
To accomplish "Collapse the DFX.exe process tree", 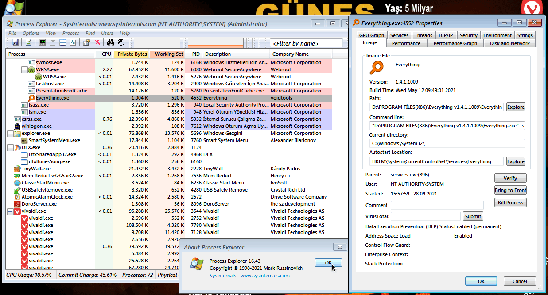I will pos(10,147).
